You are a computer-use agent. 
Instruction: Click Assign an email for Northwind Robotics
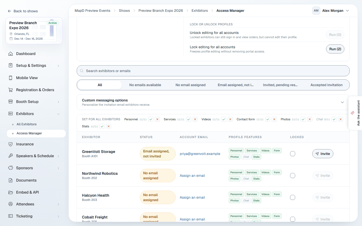coord(192,176)
